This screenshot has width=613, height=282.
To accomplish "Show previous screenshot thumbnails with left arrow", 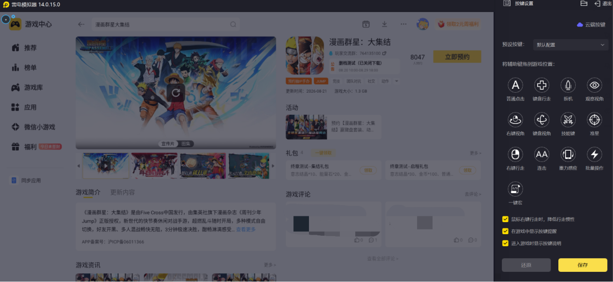I will 79,166.
